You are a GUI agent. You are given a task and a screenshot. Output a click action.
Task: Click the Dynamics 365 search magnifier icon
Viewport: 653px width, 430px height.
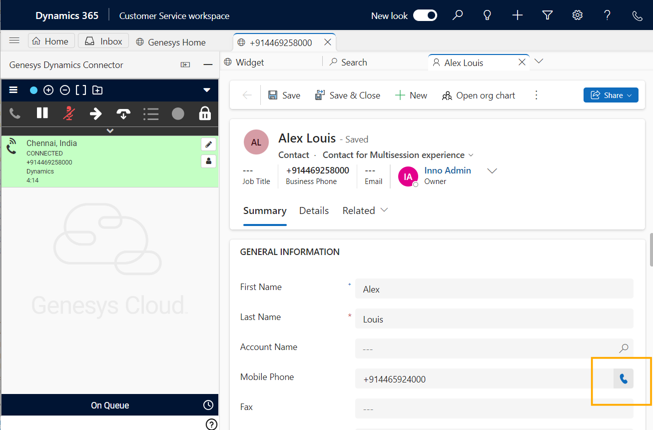coord(457,15)
